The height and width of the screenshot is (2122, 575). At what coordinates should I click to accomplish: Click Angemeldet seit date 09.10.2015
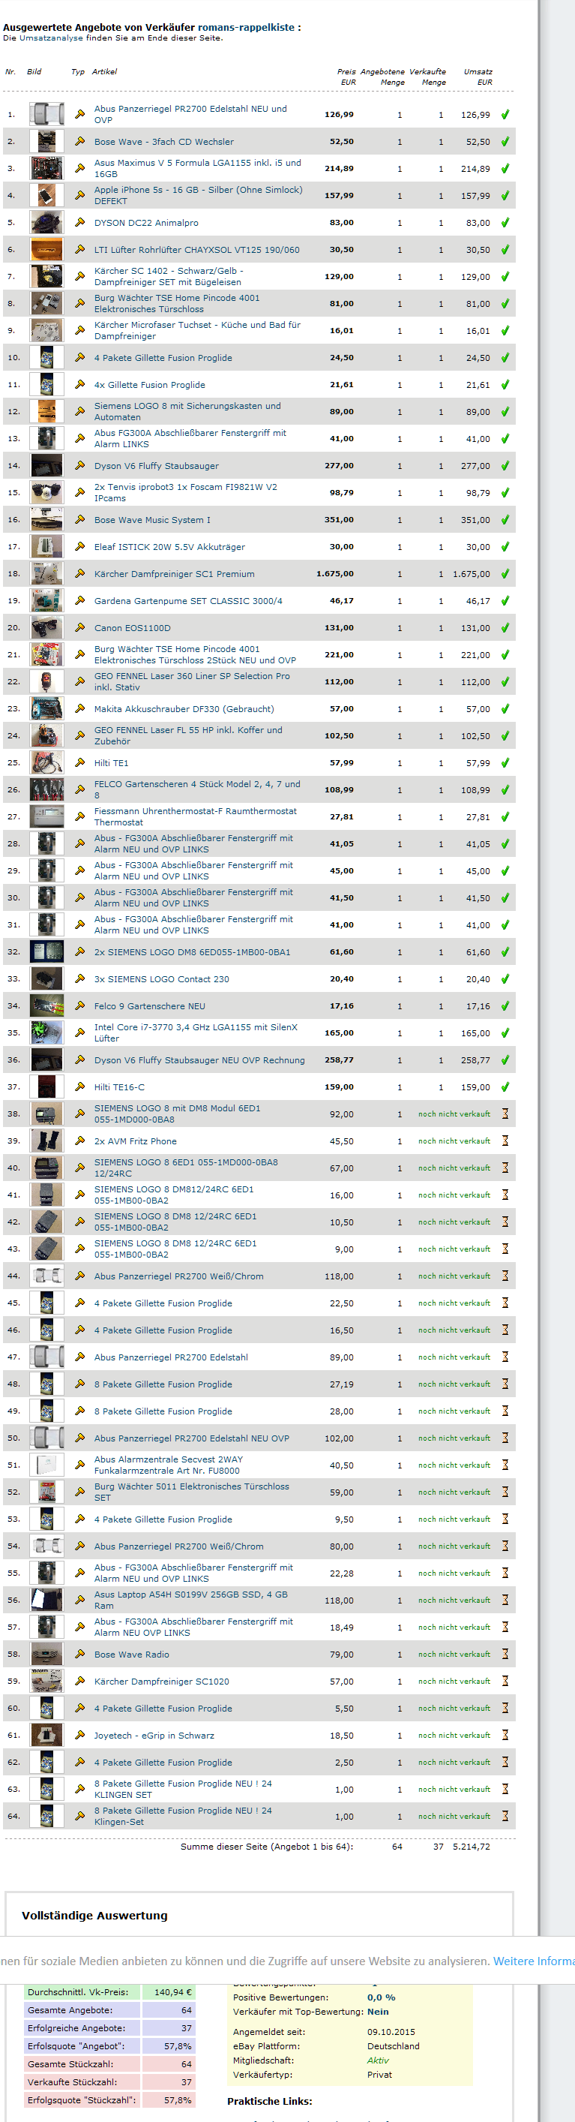pos(391,2032)
